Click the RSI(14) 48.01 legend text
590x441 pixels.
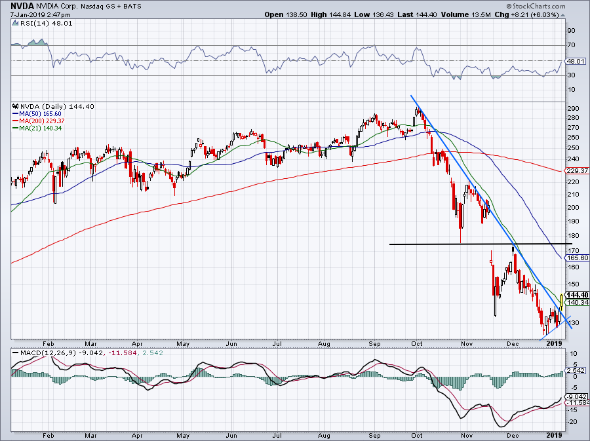pyautogui.click(x=47, y=24)
